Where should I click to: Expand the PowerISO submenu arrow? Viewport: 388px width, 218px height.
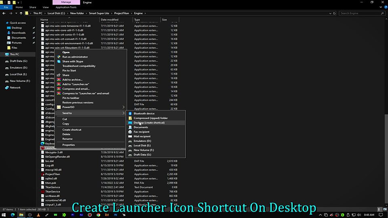[x=123, y=107]
